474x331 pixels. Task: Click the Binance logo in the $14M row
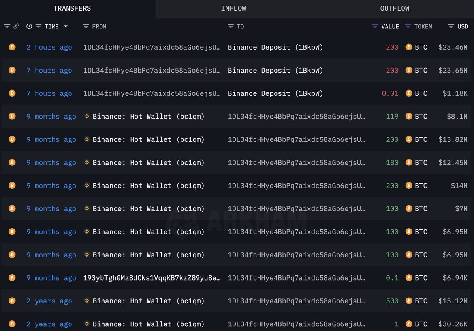[87, 186]
